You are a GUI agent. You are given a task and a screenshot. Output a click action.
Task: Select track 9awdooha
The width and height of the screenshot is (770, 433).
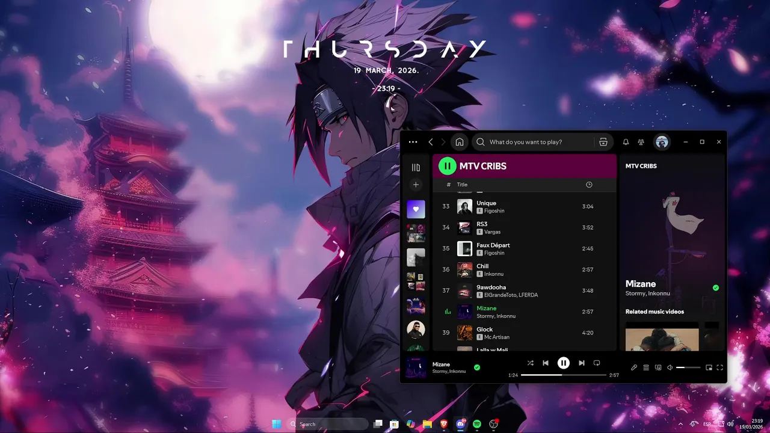point(525,290)
